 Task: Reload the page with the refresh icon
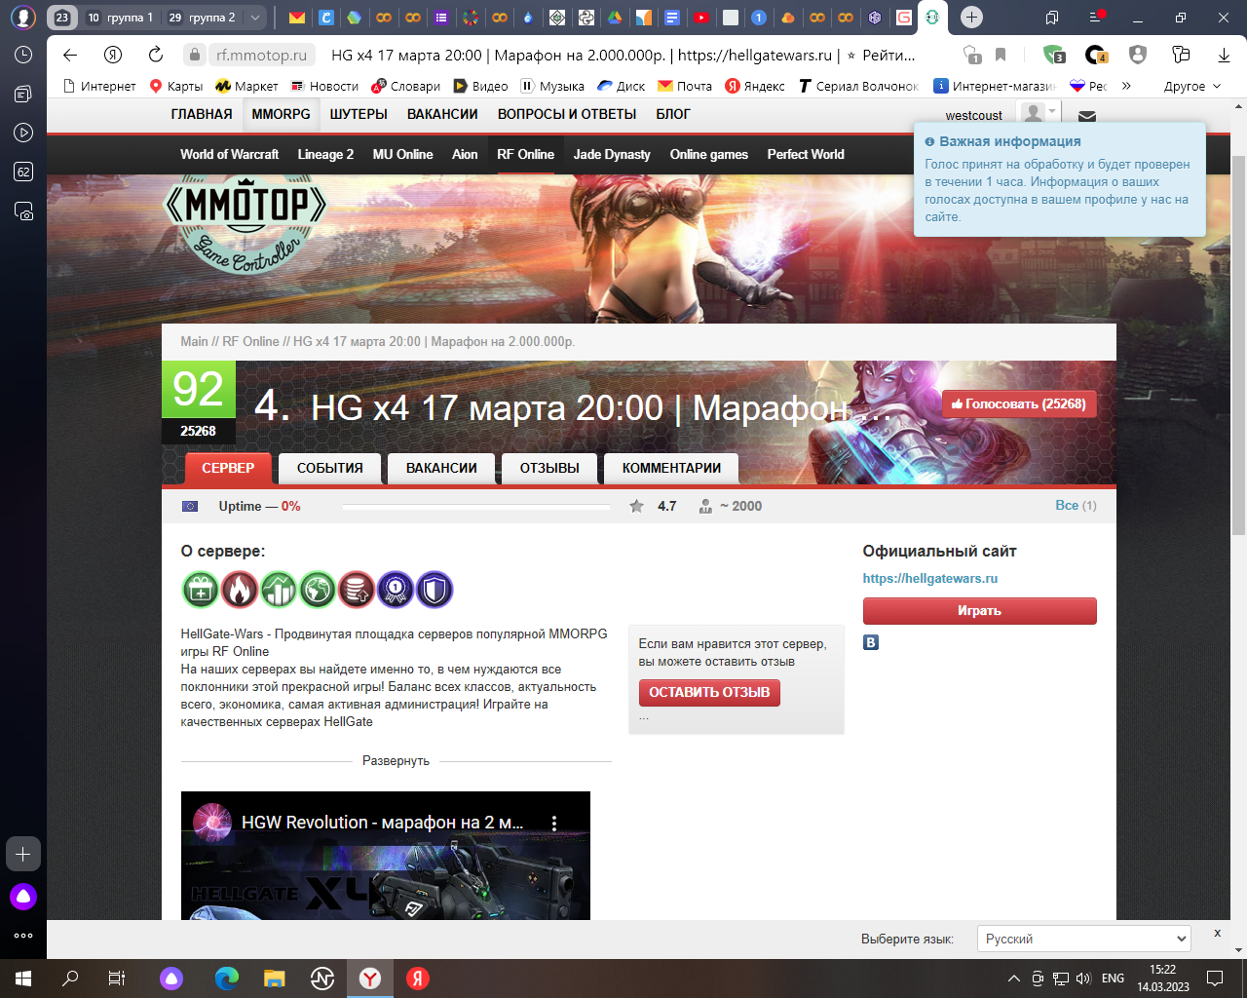point(156,55)
